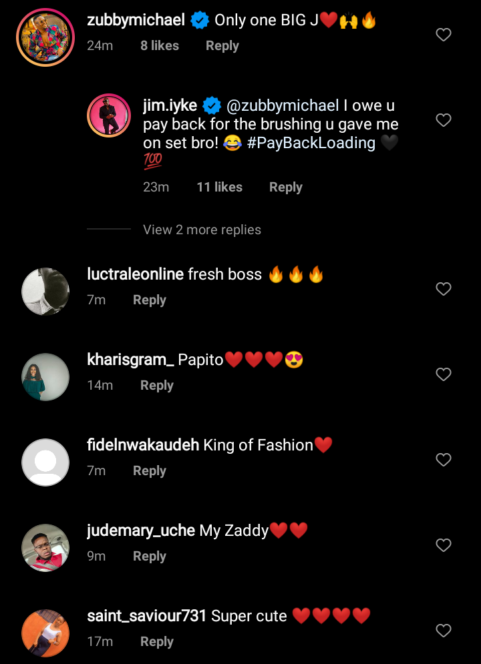Heart judemary_uche's My Zaddy comment

444,545
